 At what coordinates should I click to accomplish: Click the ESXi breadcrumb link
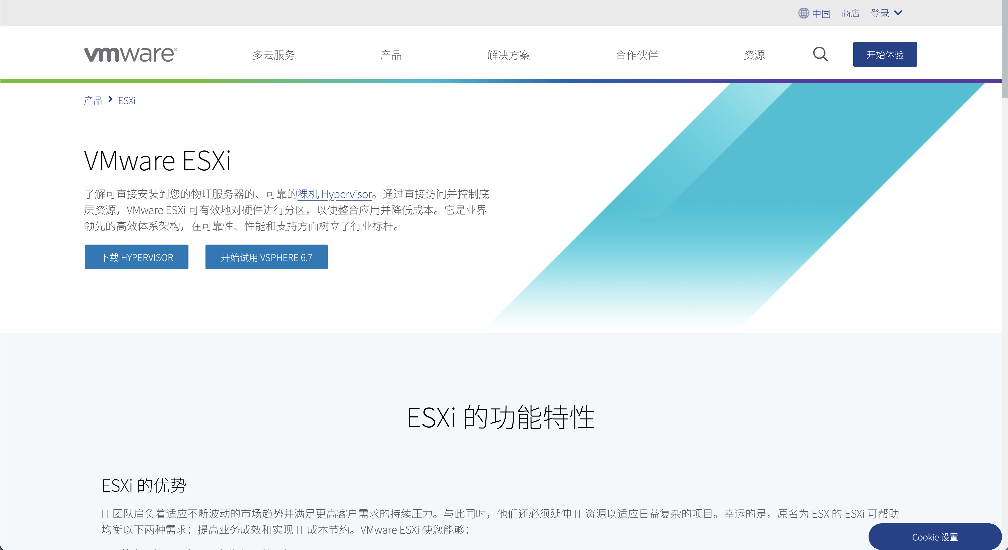pyautogui.click(x=127, y=101)
